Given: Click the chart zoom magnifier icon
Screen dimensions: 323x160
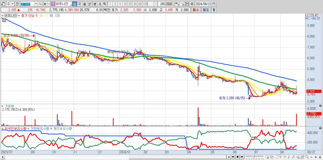Looking at the screenshot, I should click(x=307, y=157).
